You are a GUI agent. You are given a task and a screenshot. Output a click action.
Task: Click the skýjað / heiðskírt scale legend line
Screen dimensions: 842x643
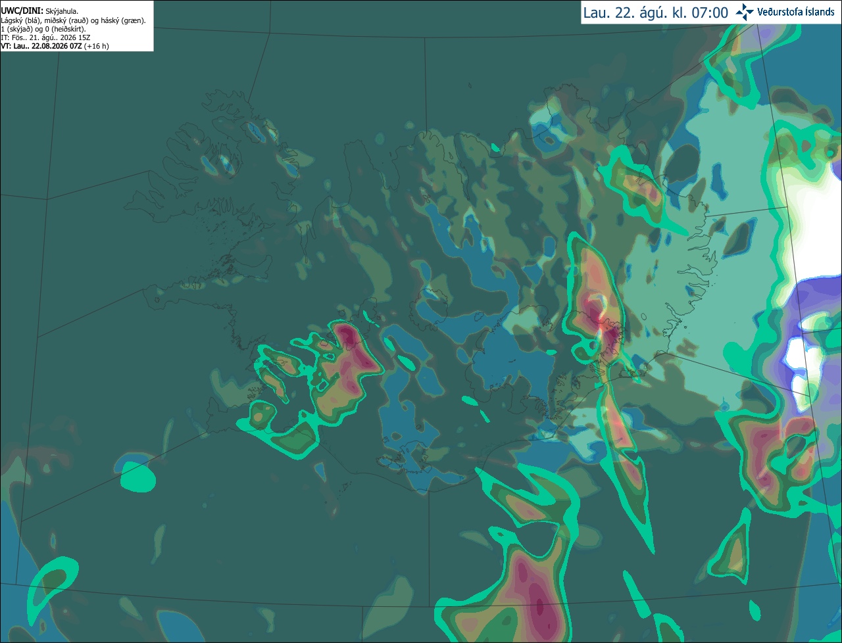[x=43, y=29]
